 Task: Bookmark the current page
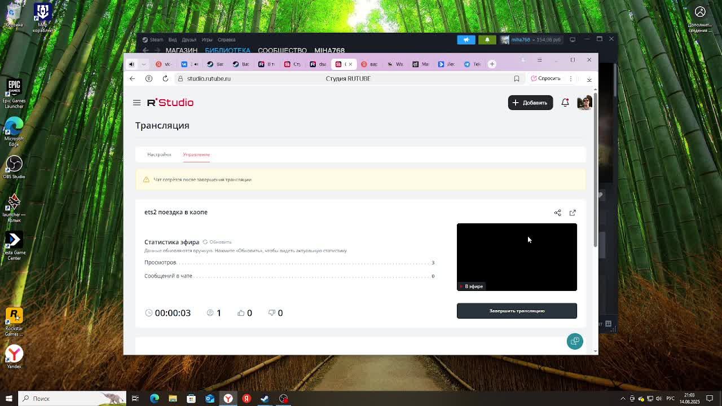516,78
